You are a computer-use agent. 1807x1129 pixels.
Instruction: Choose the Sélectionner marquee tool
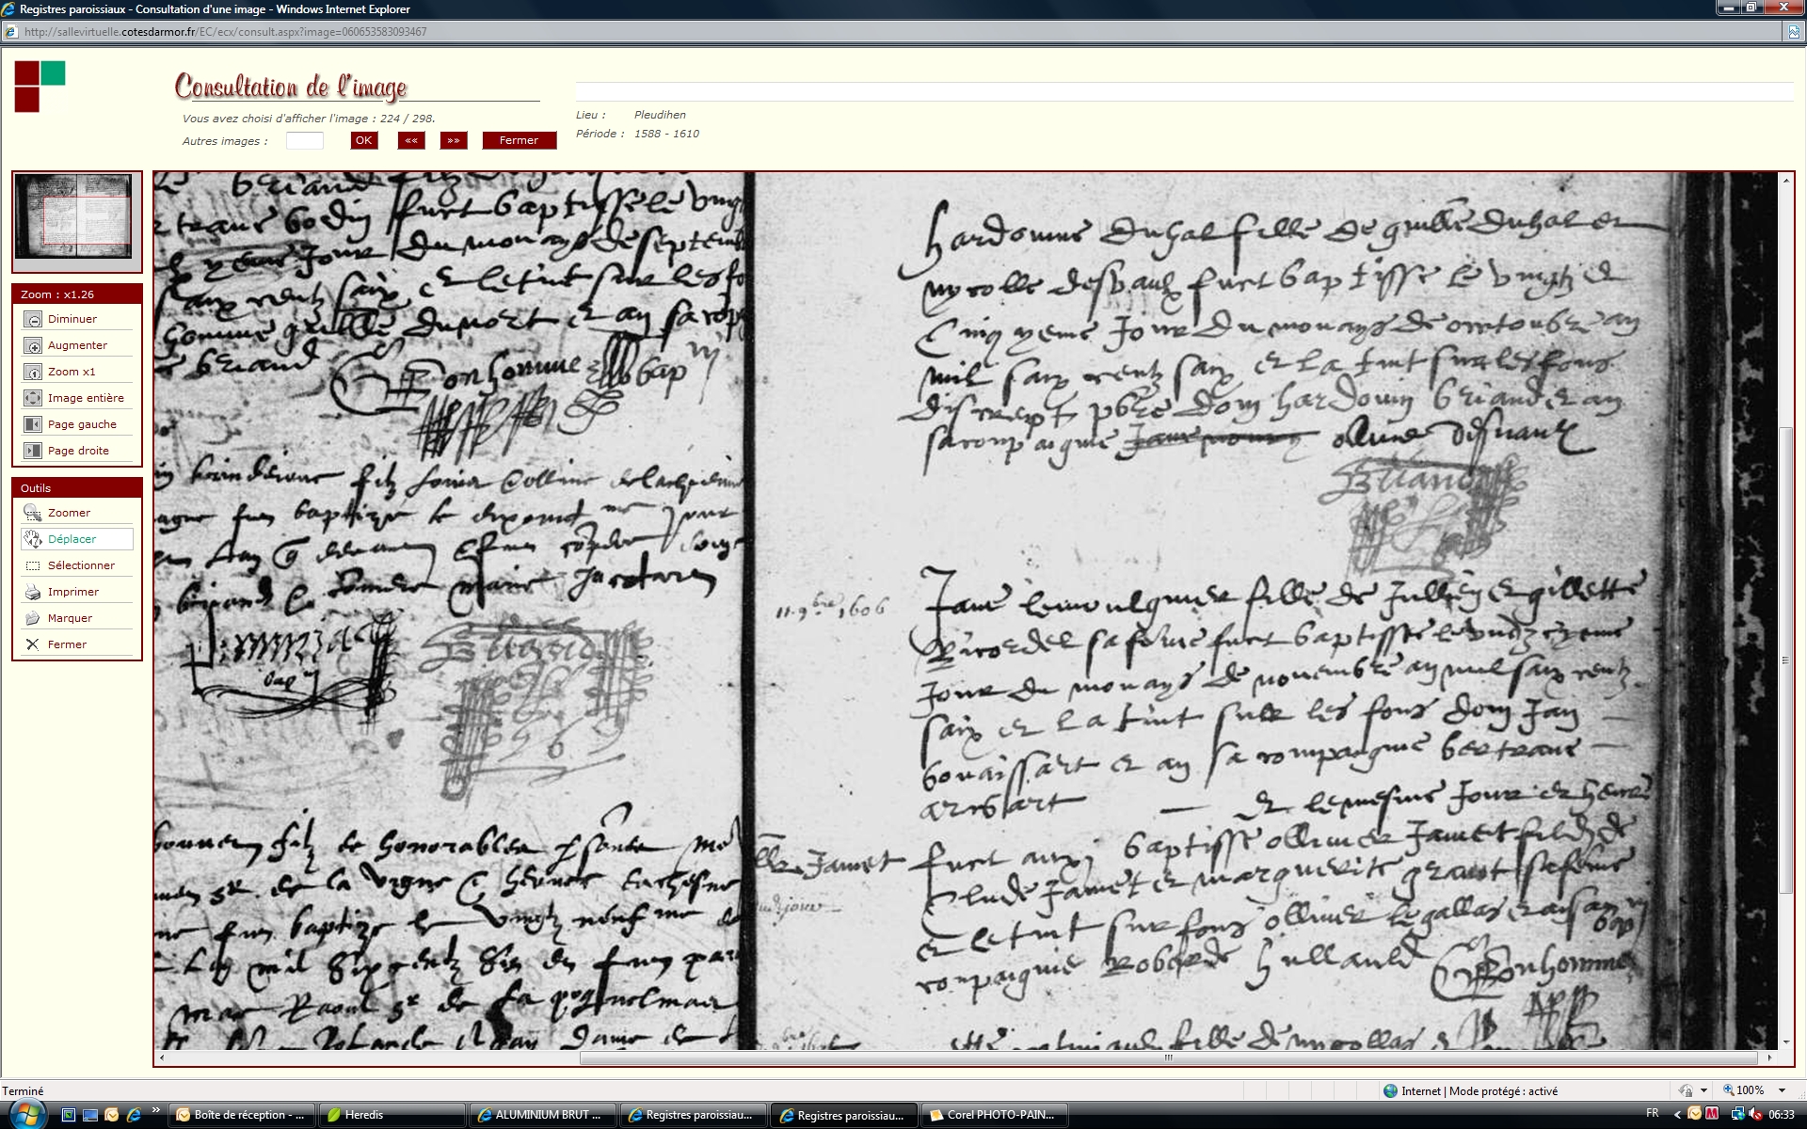33,566
